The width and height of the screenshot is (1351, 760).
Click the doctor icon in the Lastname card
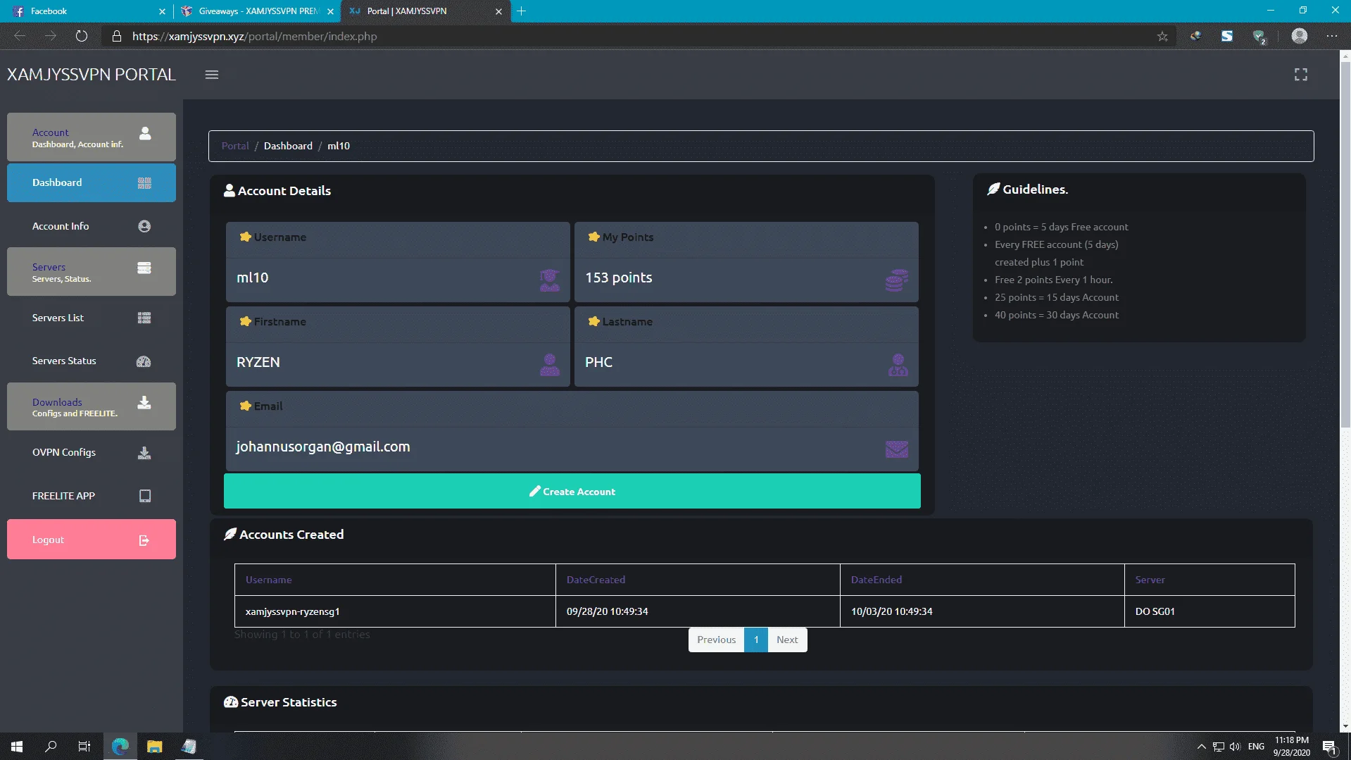[x=898, y=365]
